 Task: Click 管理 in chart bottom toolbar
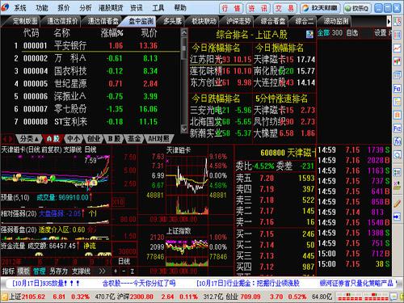click(x=40, y=271)
